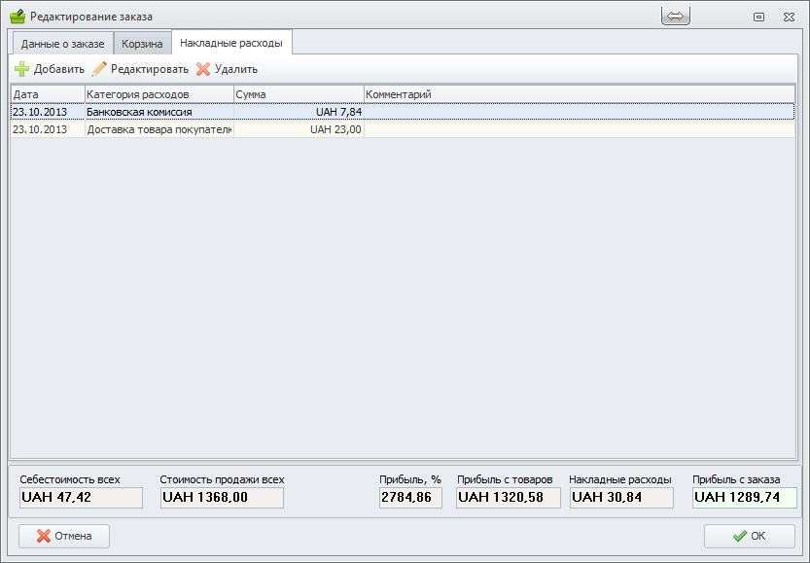The width and height of the screenshot is (810, 563).
Task: Click the Прибыль с заказа field
Action: tap(743, 498)
